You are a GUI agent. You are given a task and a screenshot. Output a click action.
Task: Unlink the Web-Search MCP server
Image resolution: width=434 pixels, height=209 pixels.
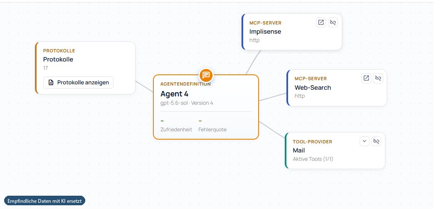tap(378, 78)
